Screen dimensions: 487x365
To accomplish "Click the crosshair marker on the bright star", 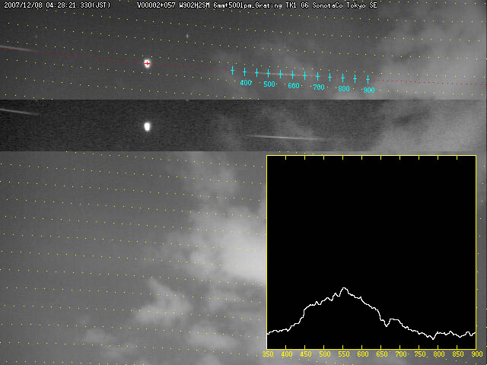I will [148, 64].
